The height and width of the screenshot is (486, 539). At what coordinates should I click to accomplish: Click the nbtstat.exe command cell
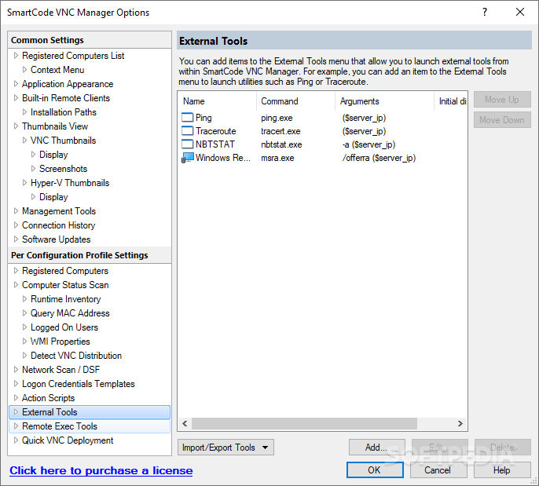[x=281, y=144]
